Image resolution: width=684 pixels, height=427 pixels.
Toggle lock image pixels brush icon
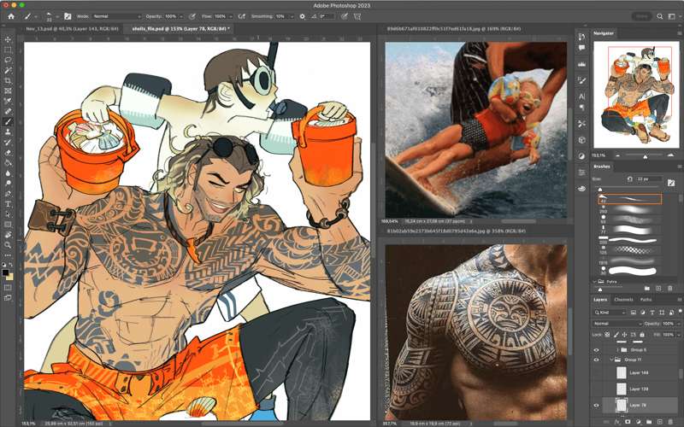tap(616, 335)
